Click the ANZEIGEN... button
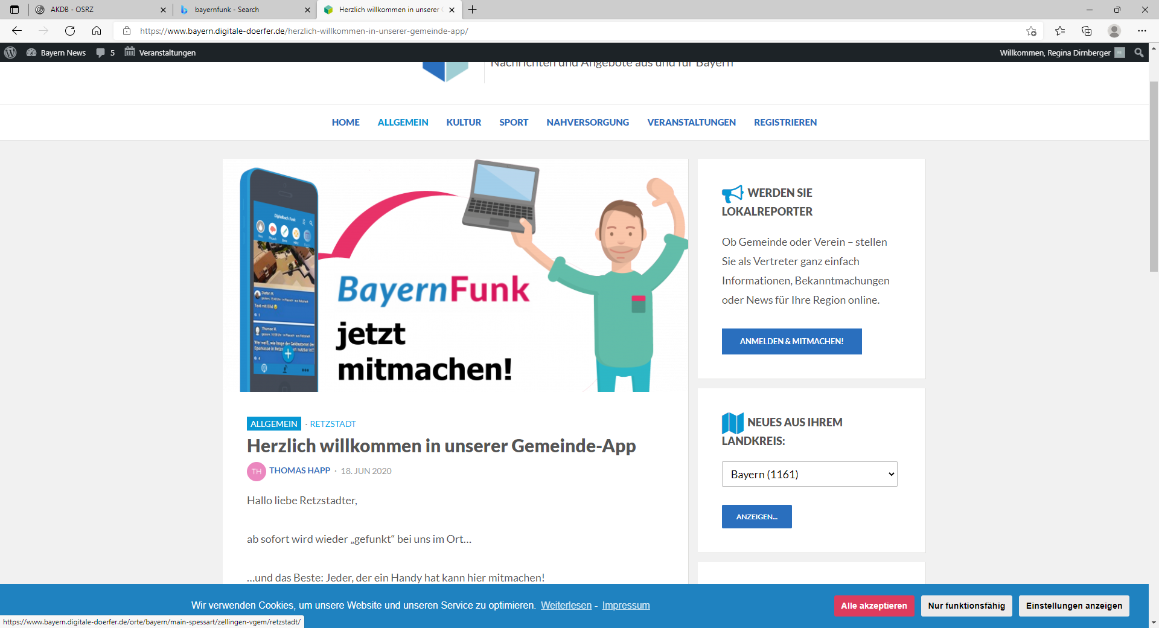The image size is (1159, 628). 756,516
